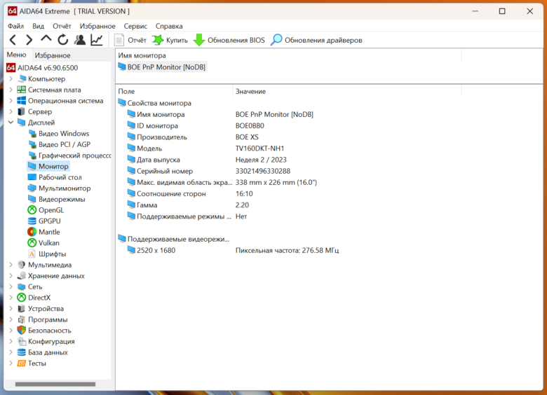547x395 pixels.
Task: Click the Сервер icon in the tree
Action: 21,111
